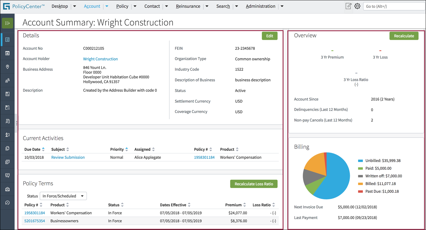The height and width of the screenshot is (230, 426).
Task: Open the Status In Force/Scheduled dropdown
Action: tap(63, 196)
